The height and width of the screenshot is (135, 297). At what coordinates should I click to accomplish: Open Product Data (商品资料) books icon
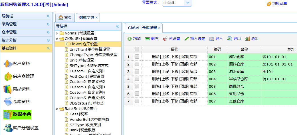click(x=8, y=89)
